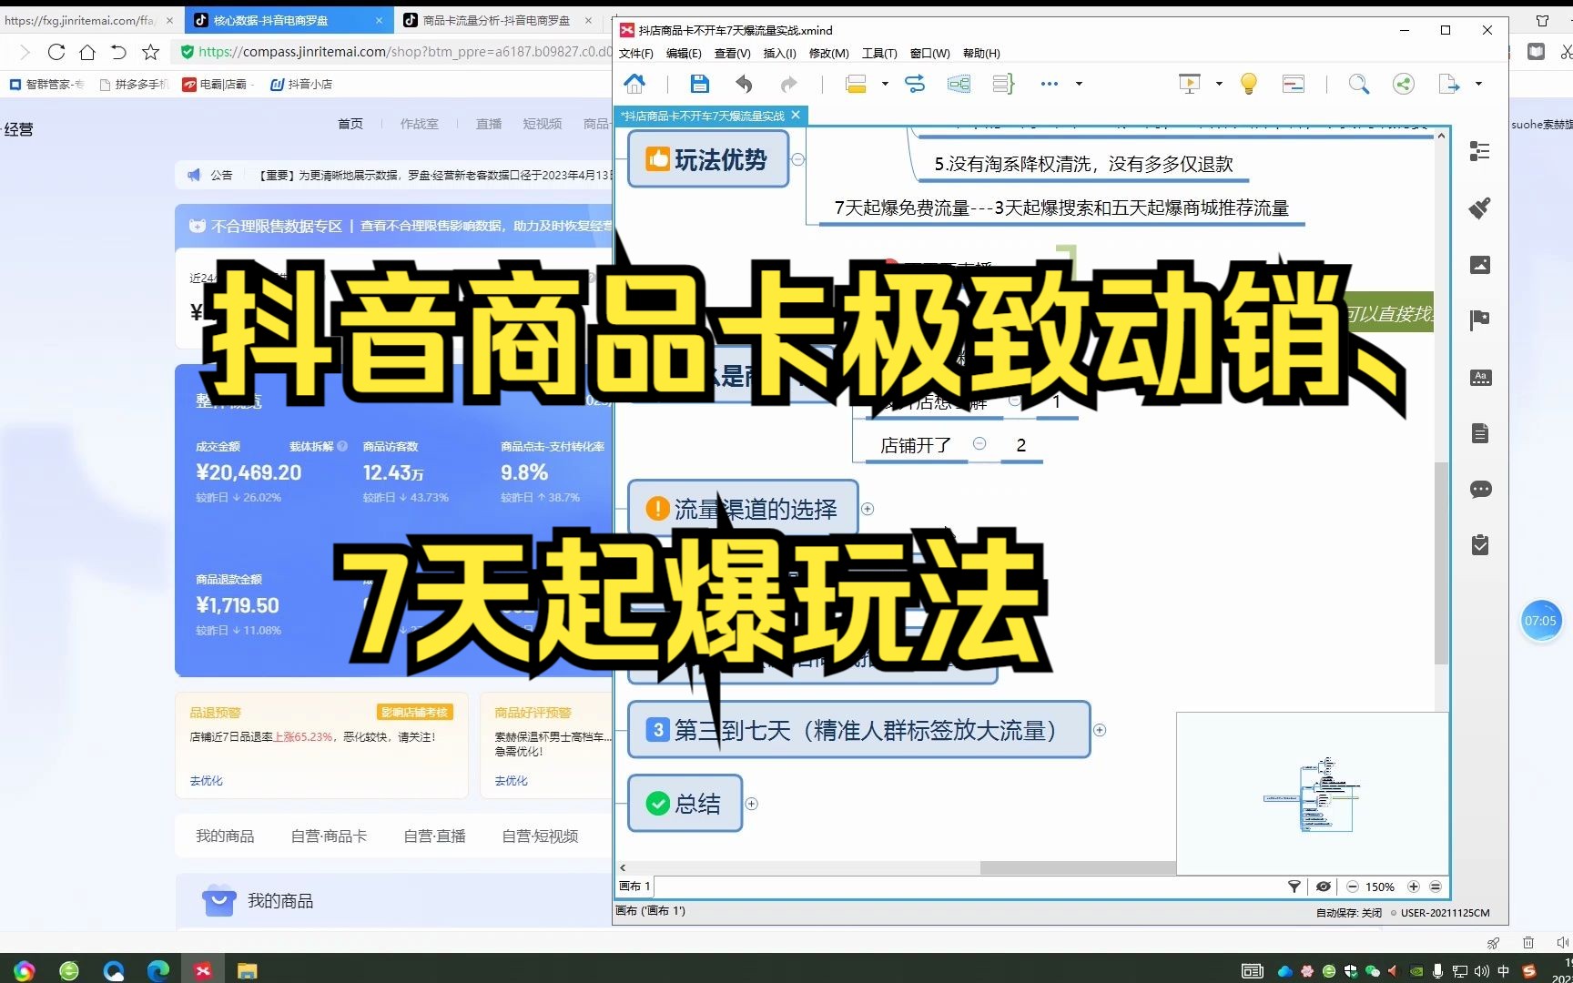Open the Notes panel in sidebar
Viewport: 1573px width, 983px height.
tap(1480, 433)
